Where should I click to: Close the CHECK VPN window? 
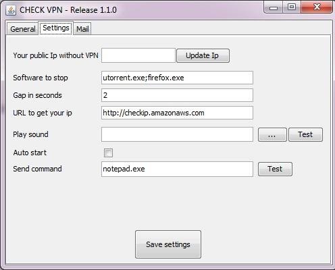[317, 7]
